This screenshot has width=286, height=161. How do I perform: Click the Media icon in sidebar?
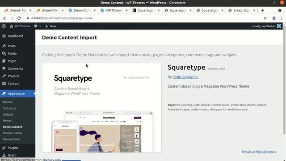coord(4,54)
